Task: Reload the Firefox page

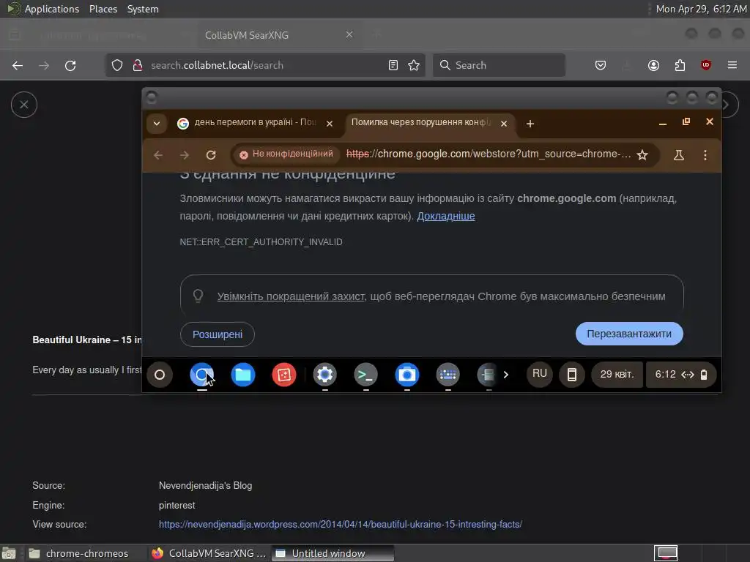Action: coord(70,65)
